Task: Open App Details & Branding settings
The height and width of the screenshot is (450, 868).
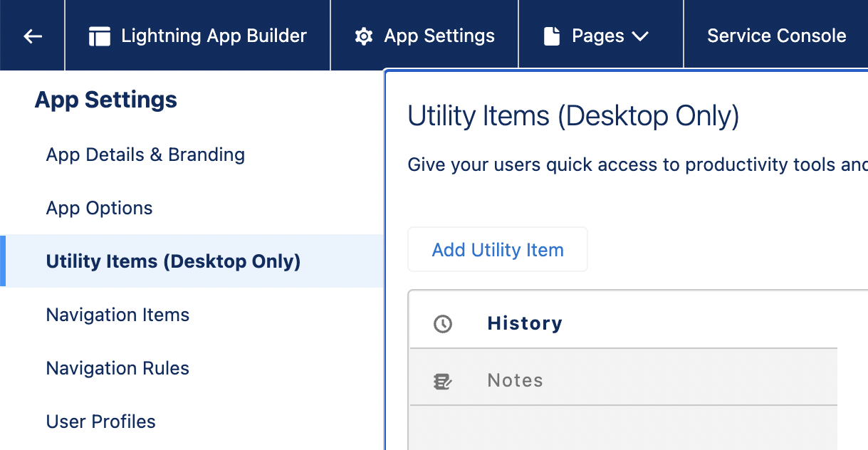Action: (x=145, y=155)
